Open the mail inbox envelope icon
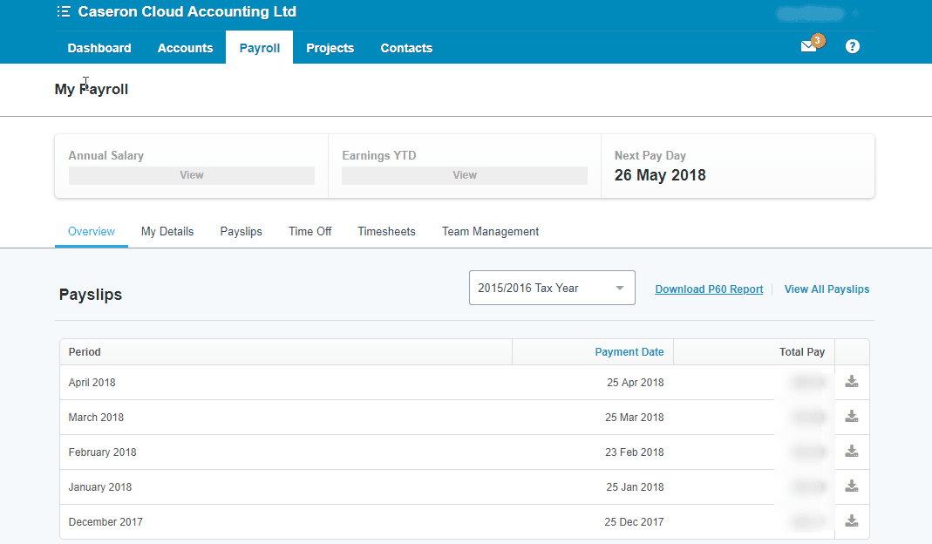Screen dimensions: 932x544 (x=808, y=46)
